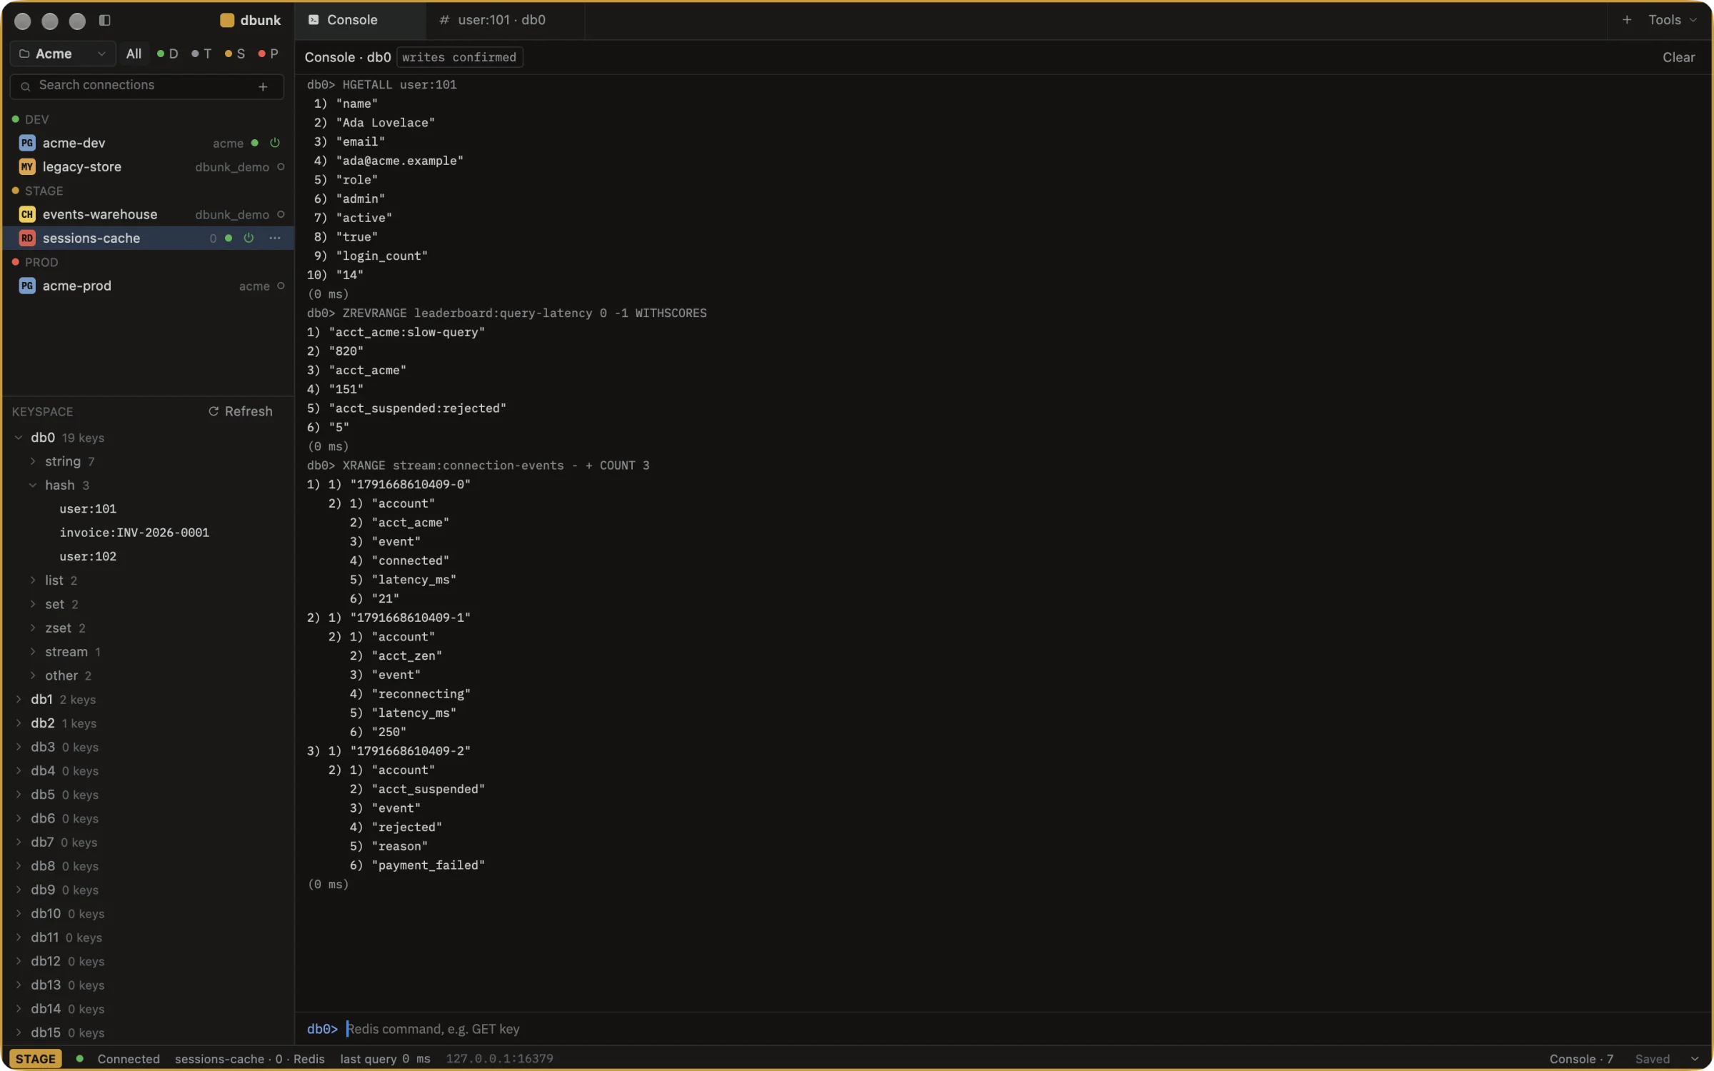Toggle the sidebar panel icon

coord(104,20)
